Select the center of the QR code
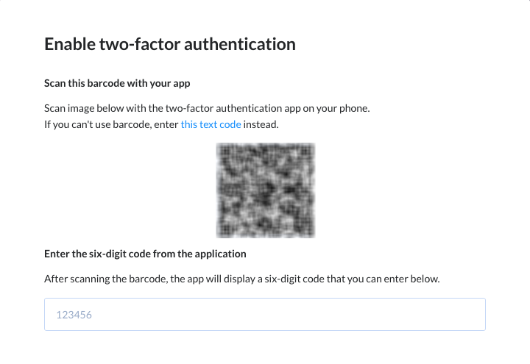Image resolution: width=530 pixels, height=364 pixels. pyautogui.click(x=266, y=190)
